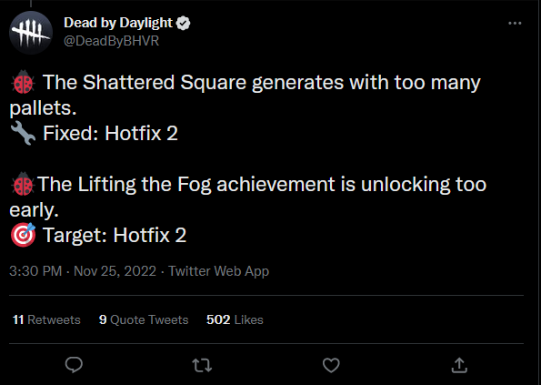
Task: Click the Dead by Daylight profile avatar
Action: click(x=31, y=33)
